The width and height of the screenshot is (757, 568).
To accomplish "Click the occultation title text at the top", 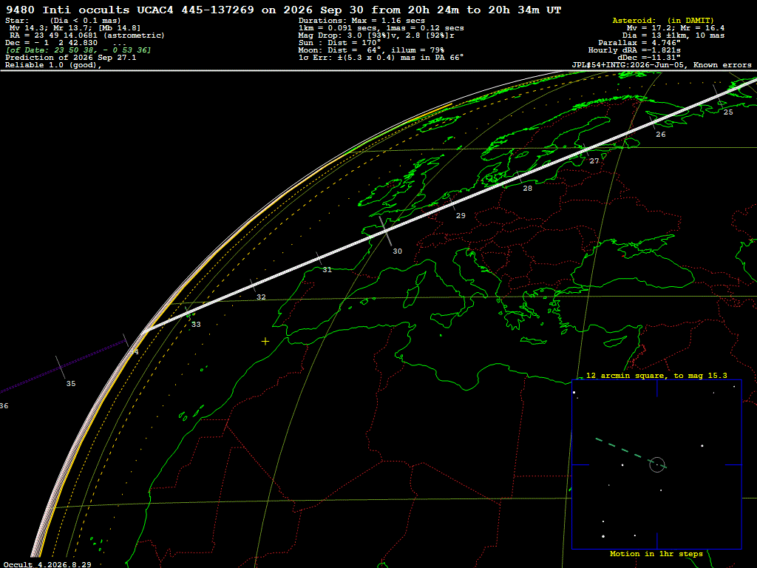I will [x=283, y=10].
